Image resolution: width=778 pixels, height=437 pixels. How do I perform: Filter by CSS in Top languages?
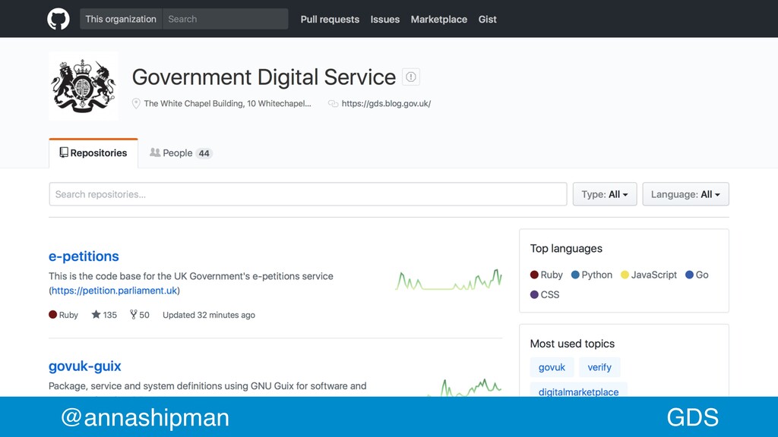[545, 295]
